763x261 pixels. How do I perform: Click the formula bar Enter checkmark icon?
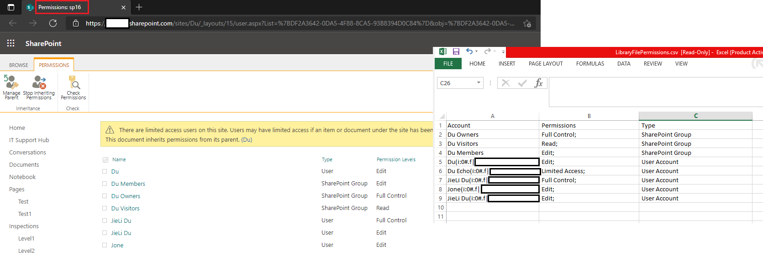coord(522,83)
